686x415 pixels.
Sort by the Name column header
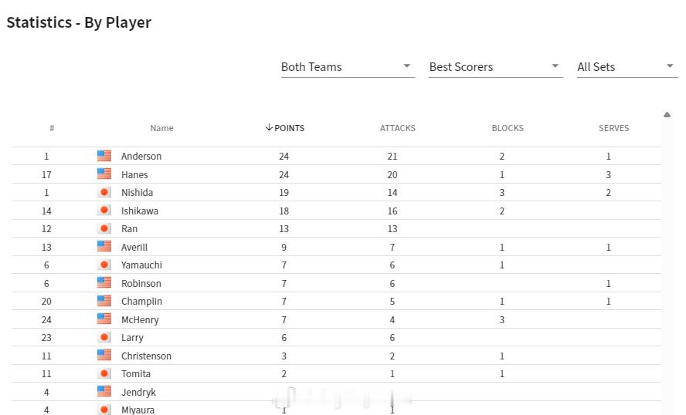pos(161,128)
